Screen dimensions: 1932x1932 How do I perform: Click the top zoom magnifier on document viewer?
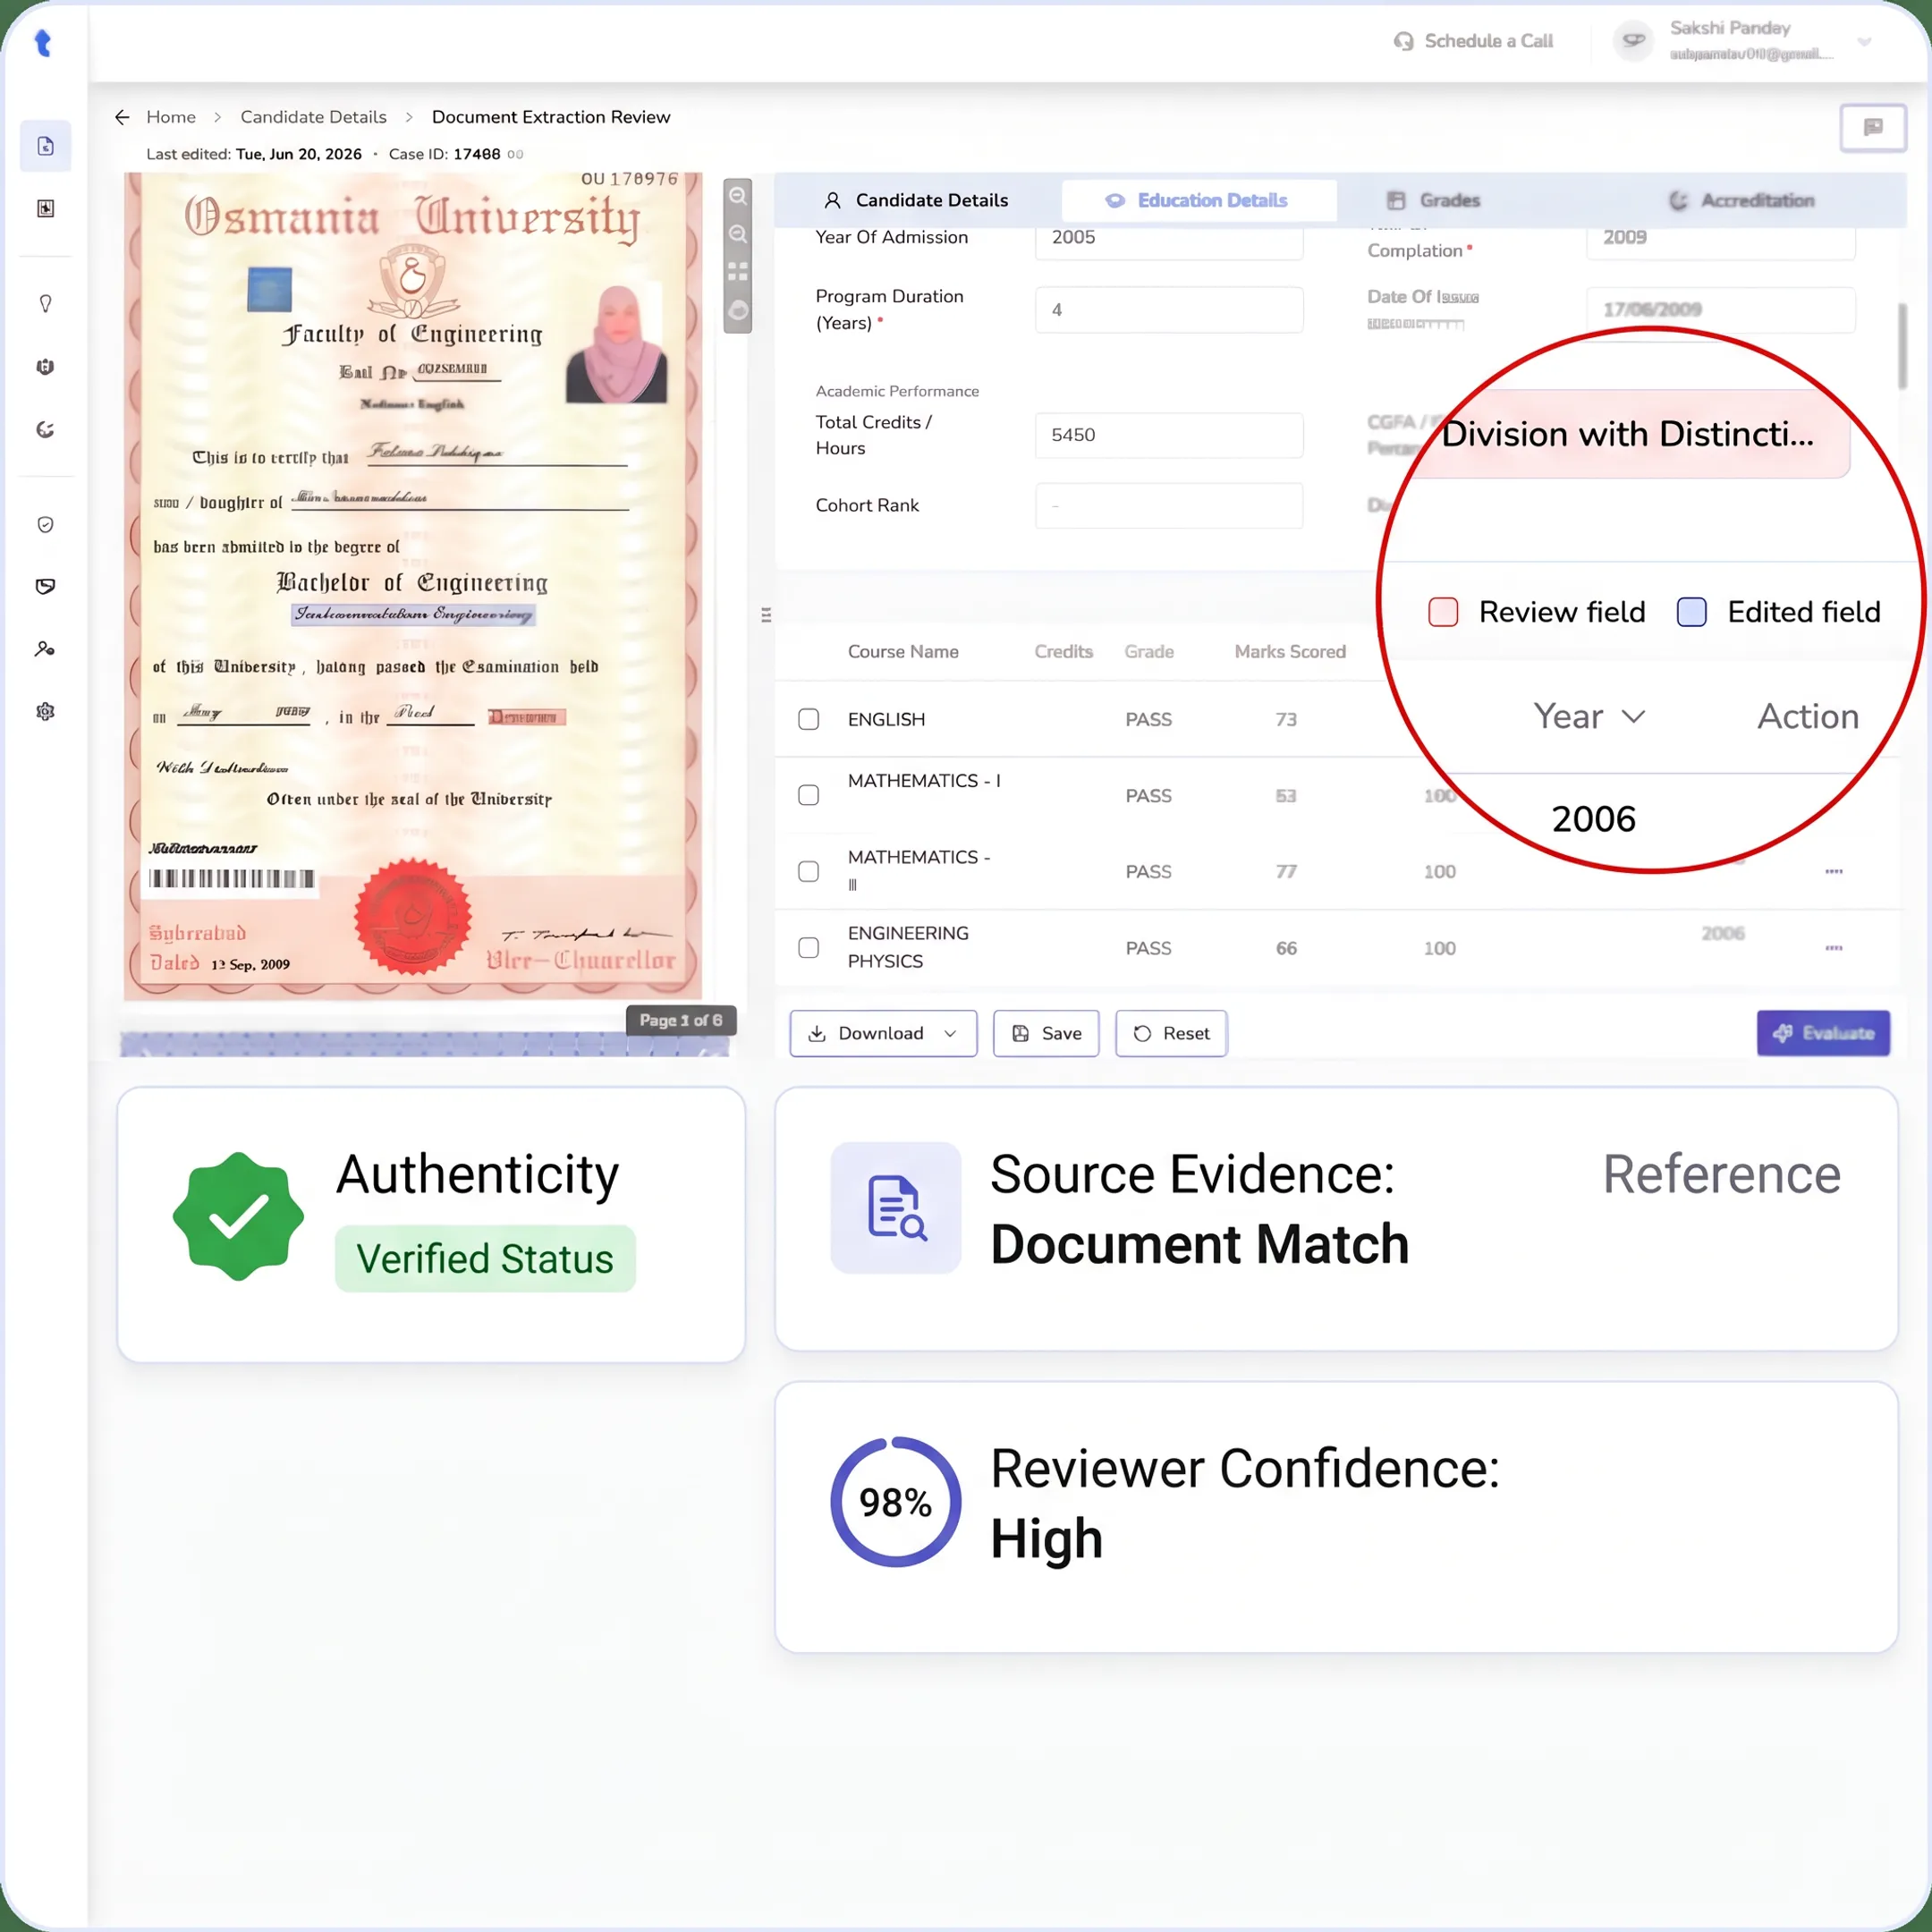[738, 196]
